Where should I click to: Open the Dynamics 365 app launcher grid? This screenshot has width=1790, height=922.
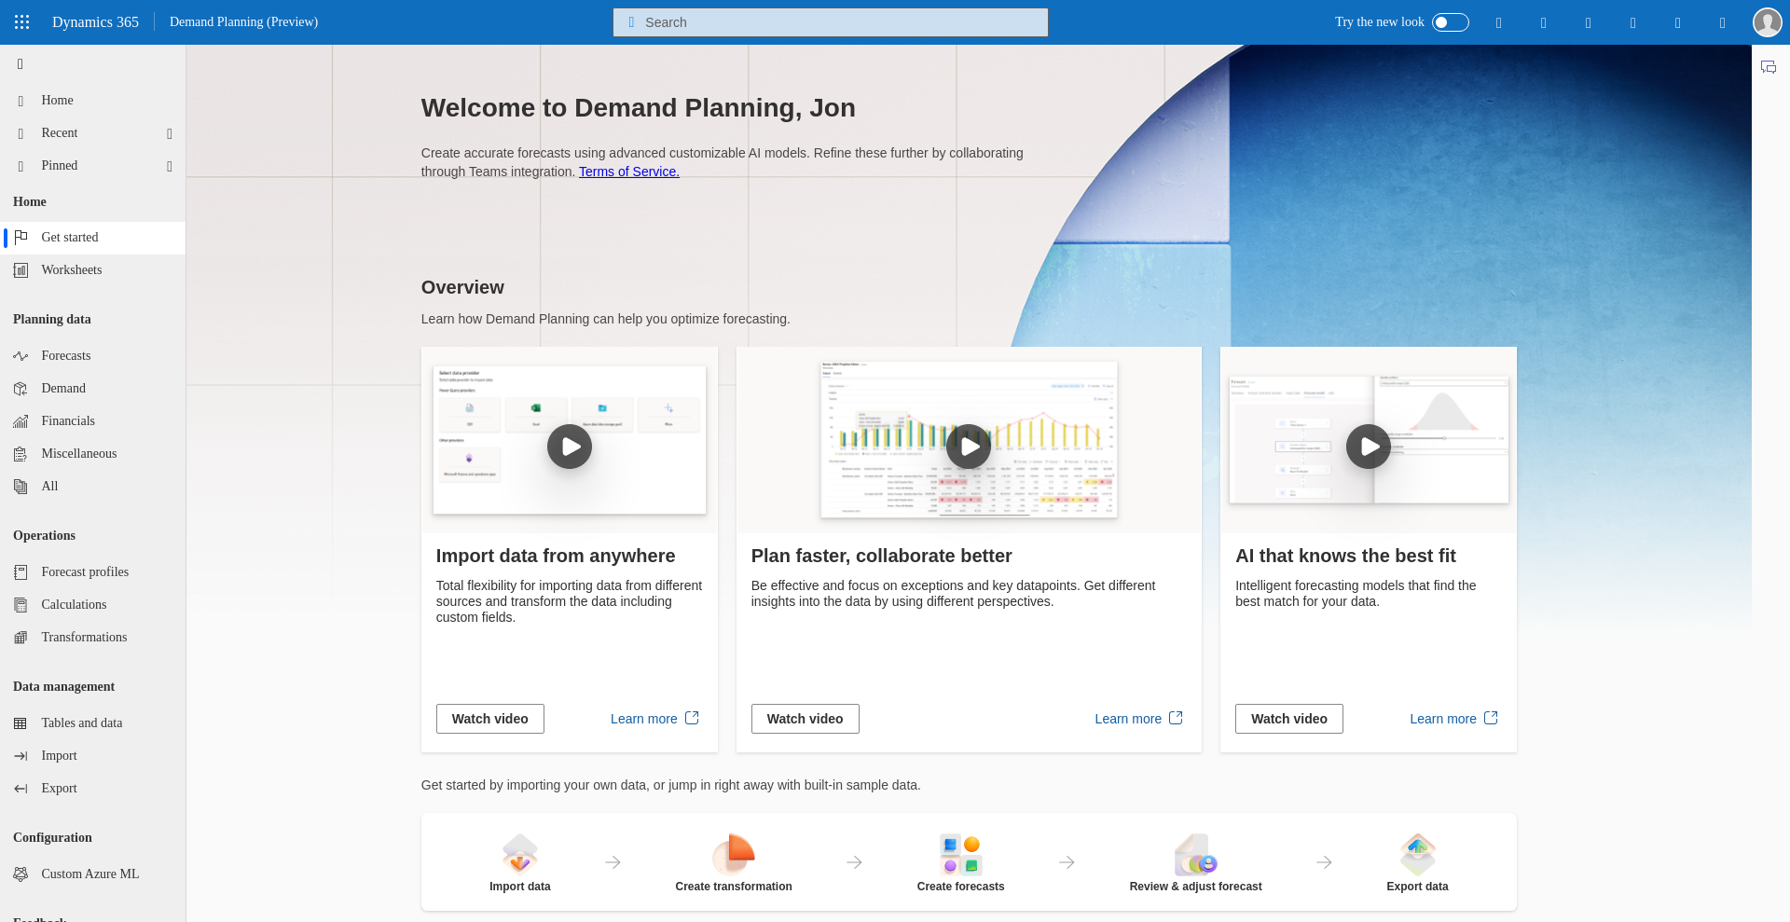pyautogui.click(x=22, y=22)
